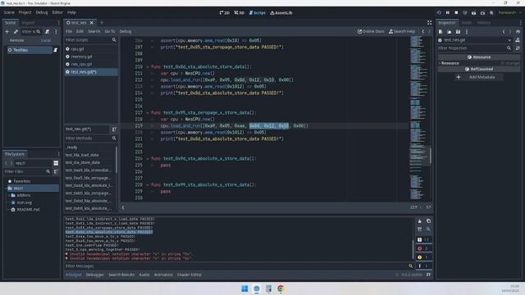This screenshot has height=295, width=525.
Task: Open Inspector extra options menu
Action: [467, 31]
